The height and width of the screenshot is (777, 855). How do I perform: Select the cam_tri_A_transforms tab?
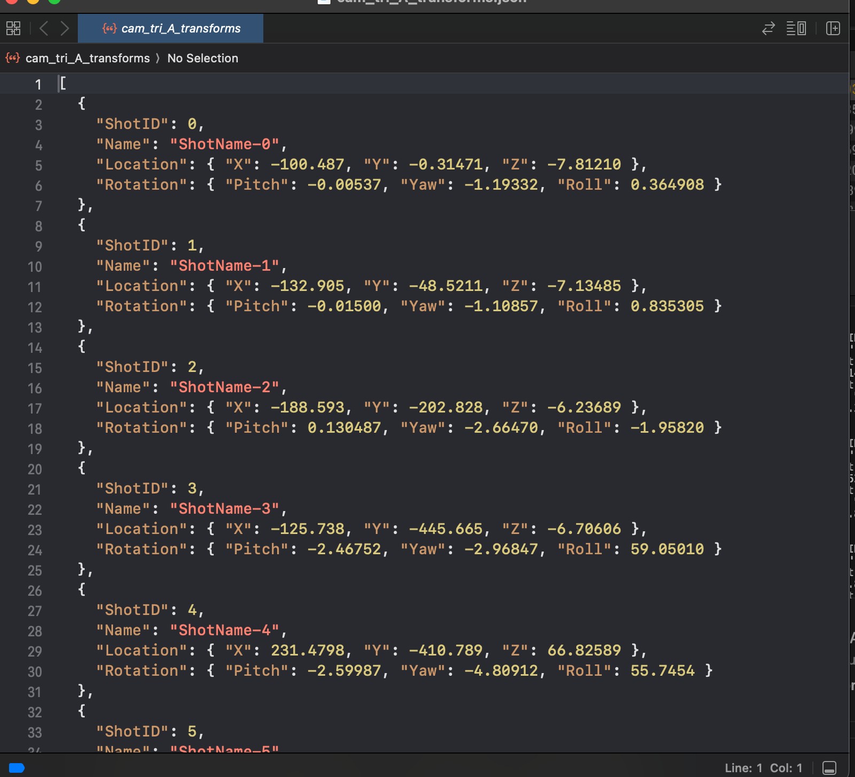click(x=170, y=28)
